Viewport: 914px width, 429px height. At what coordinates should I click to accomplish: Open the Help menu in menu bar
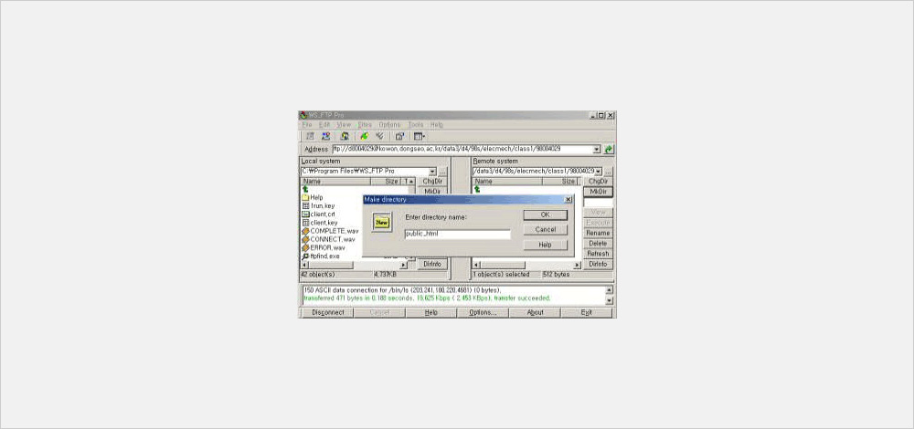[437, 124]
